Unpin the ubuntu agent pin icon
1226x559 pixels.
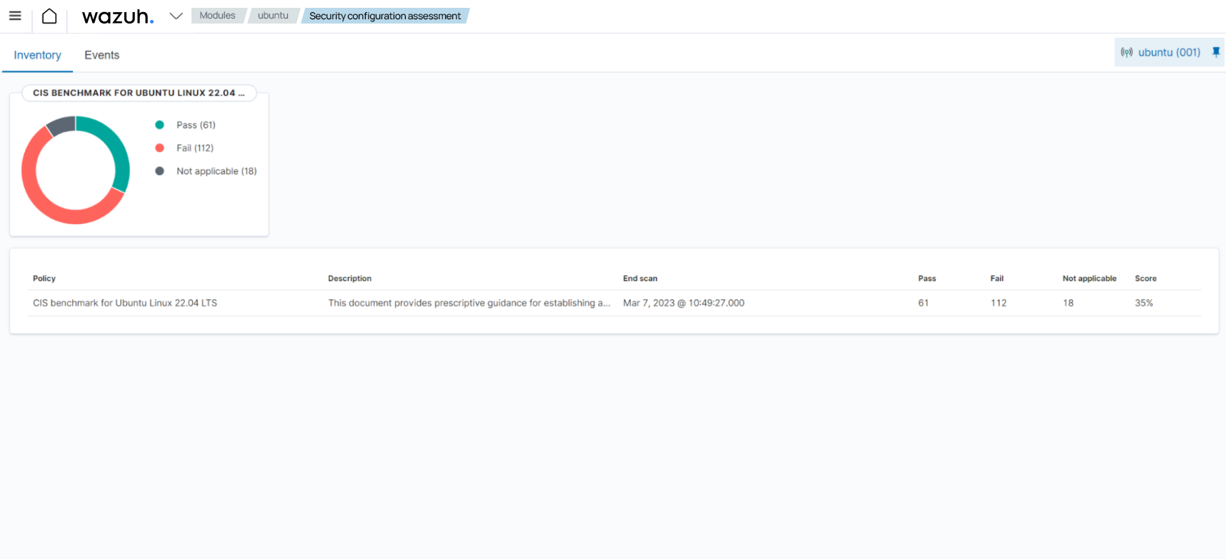click(1216, 52)
